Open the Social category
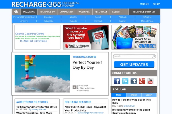Image resolution: width=172 pixels, height=114 pixels. (x=98, y=17)
